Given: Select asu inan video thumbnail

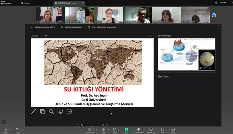Looking at the screenshot, I should [x=109, y=15].
